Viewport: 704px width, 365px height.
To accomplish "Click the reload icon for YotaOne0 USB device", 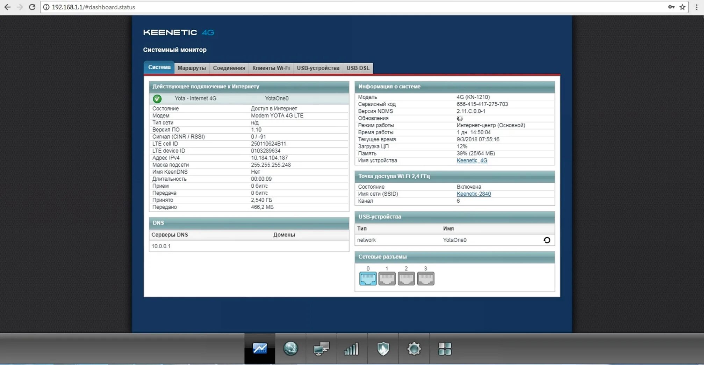I will click(x=547, y=240).
